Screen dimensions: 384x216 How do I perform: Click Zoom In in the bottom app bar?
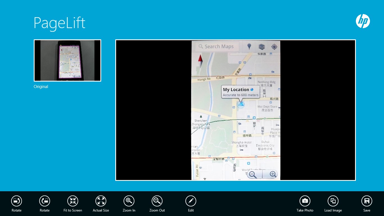click(129, 201)
